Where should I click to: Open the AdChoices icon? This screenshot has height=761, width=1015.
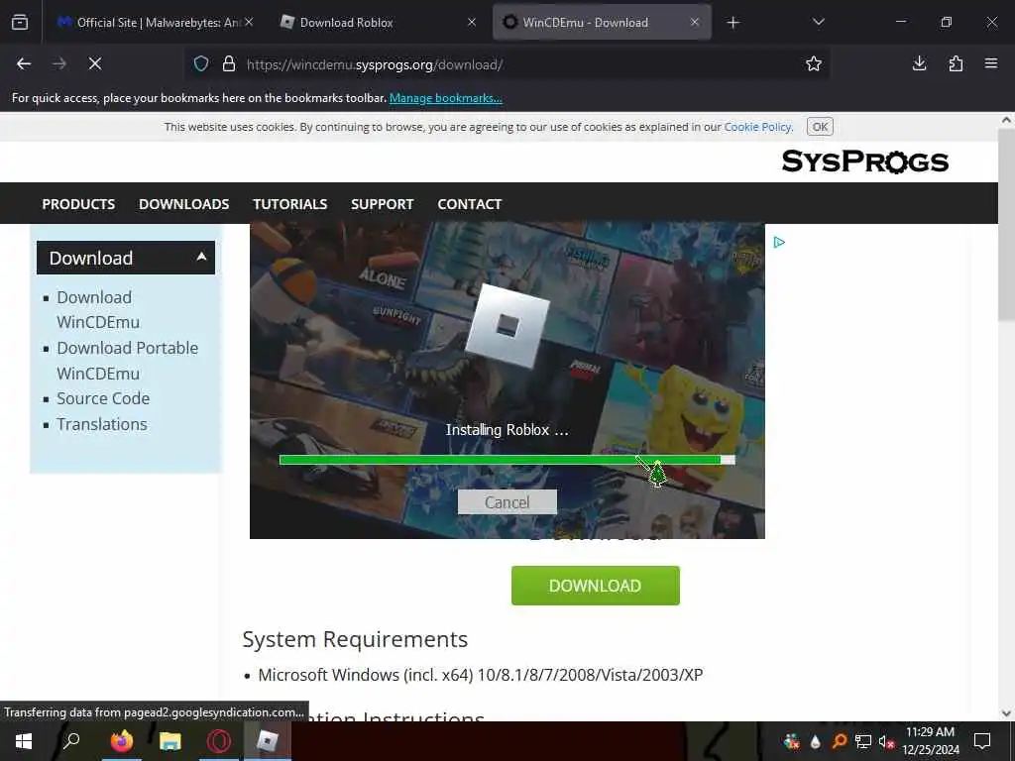point(779,242)
